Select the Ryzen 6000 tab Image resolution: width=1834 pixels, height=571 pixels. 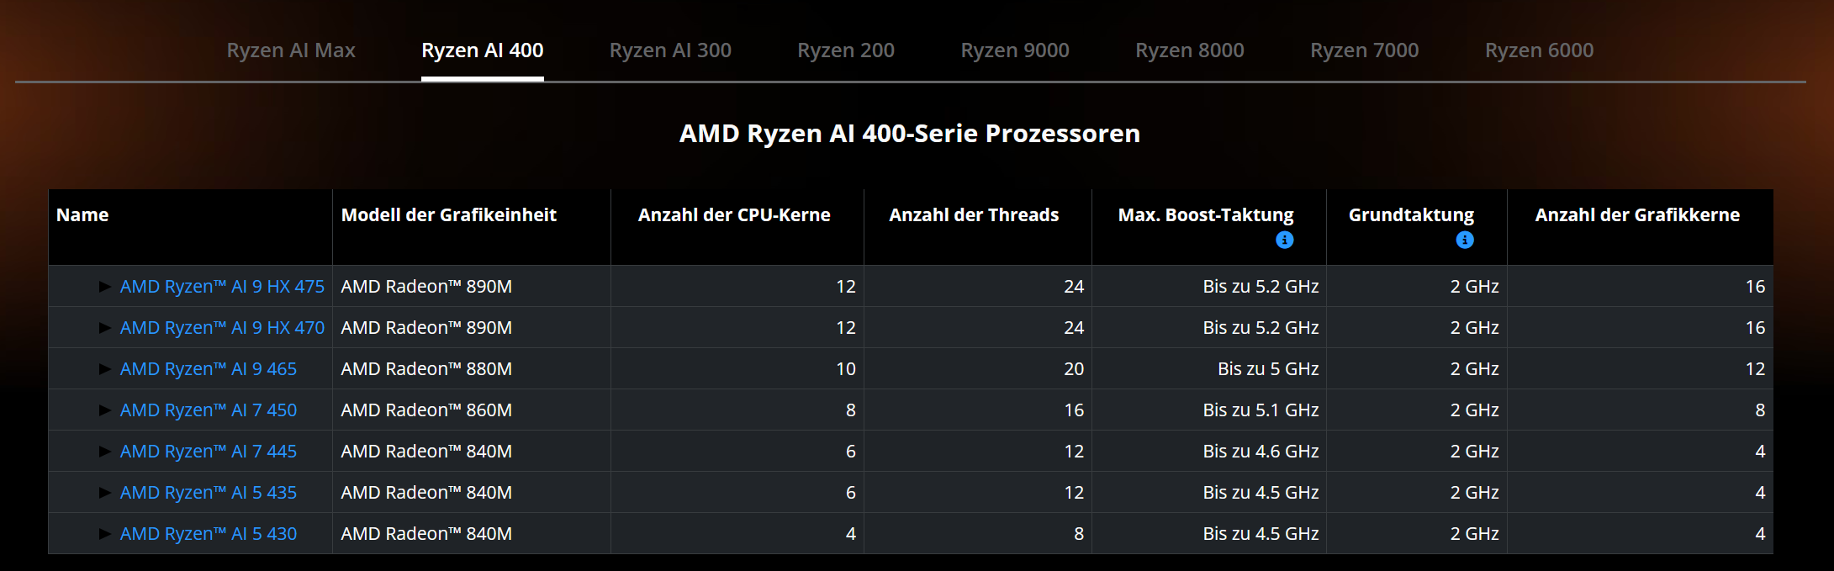[x=1540, y=50]
